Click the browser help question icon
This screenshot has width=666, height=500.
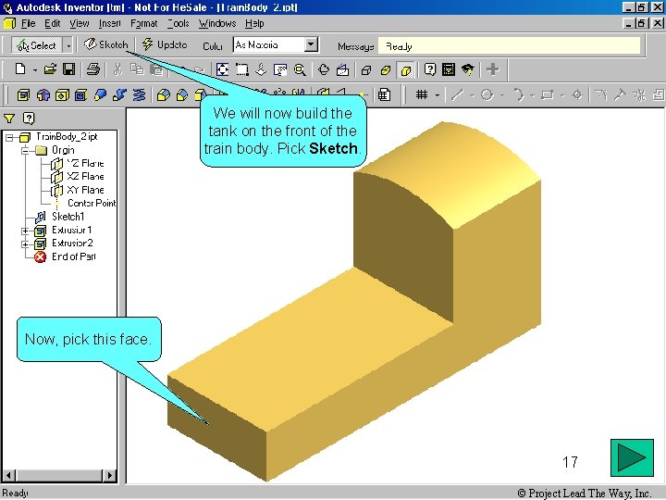[x=29, y=119]
